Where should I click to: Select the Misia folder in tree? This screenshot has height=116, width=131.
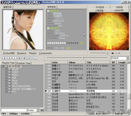pos(15,80)
